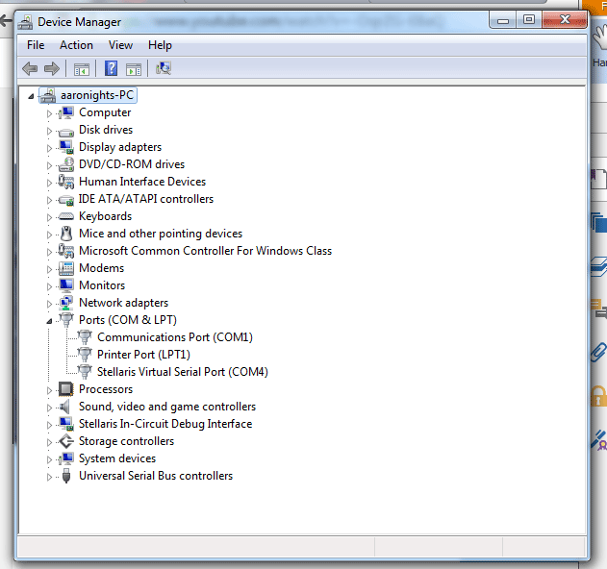
Task: Expand the Processors arrow
Action: coord(49,390)
